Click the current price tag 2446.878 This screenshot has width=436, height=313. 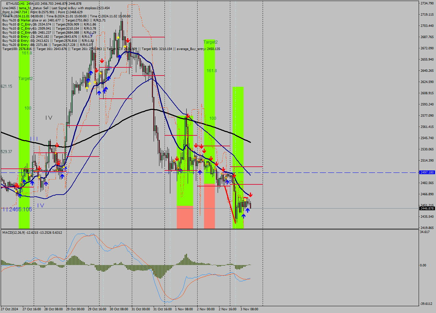coord(427,208)
